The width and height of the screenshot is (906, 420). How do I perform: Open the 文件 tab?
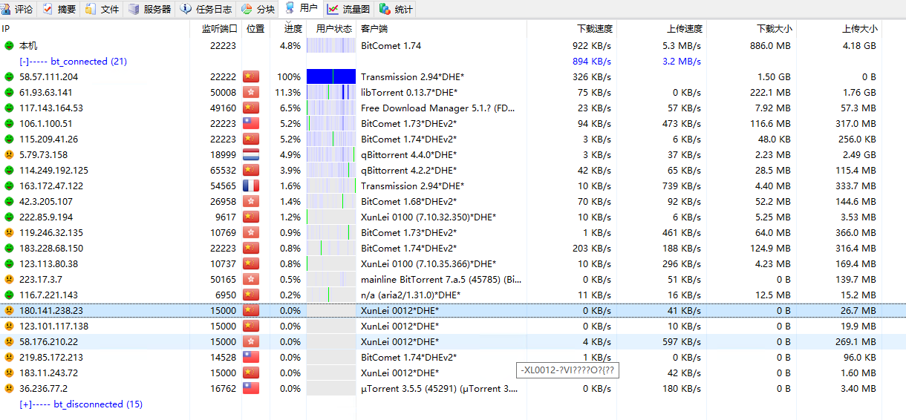coord(102,9)
